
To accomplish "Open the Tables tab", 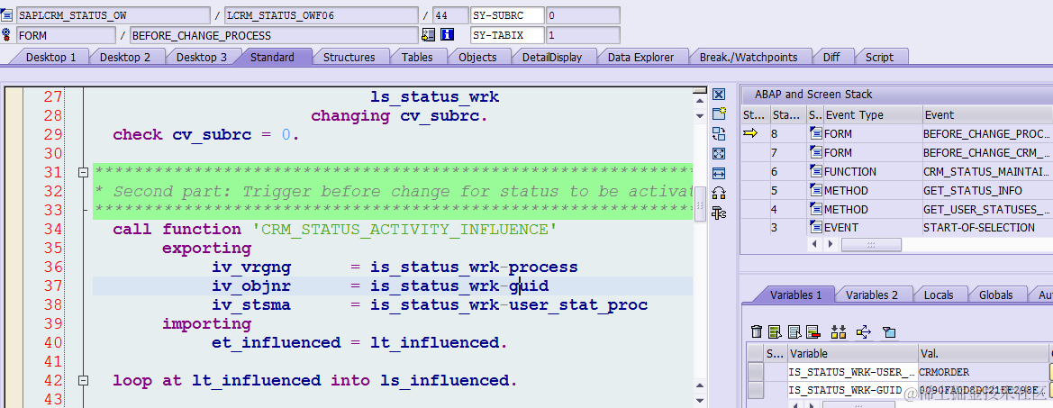I will pos(417,57).
